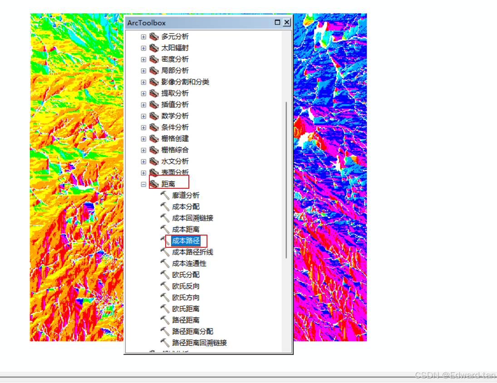The width and height of the screenshot is (497, 383).
Task: Click the 数学分析 toolset icon
Action: point(154,116)
